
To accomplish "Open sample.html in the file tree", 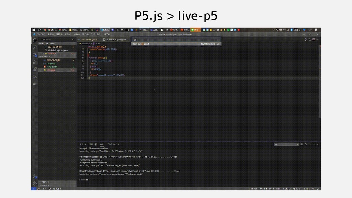I will pos(52,67).
